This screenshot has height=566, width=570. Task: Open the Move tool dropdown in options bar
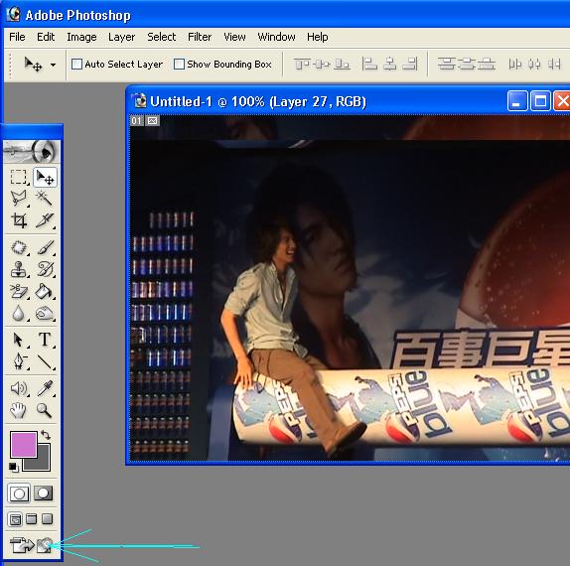(x=53, y=66)
